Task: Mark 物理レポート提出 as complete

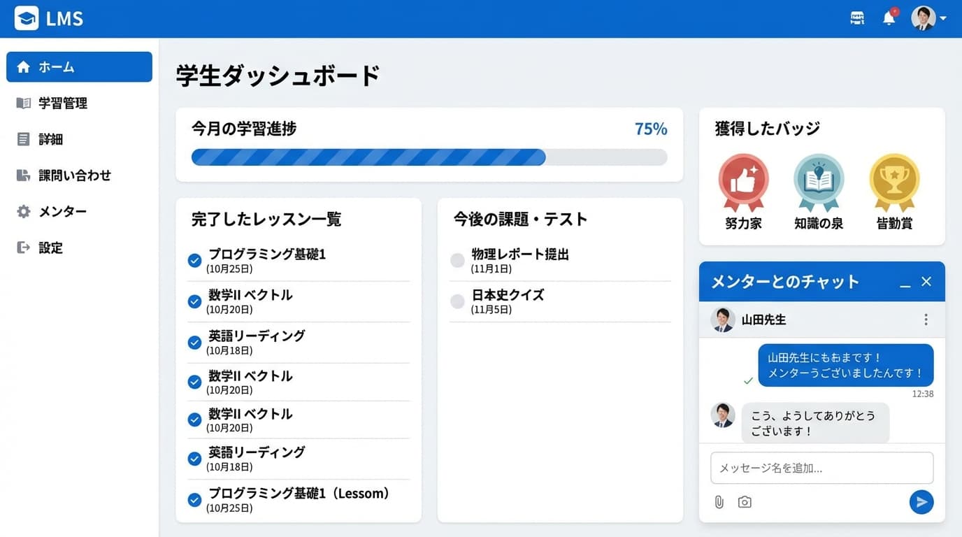Action: (x=457, y=259)
